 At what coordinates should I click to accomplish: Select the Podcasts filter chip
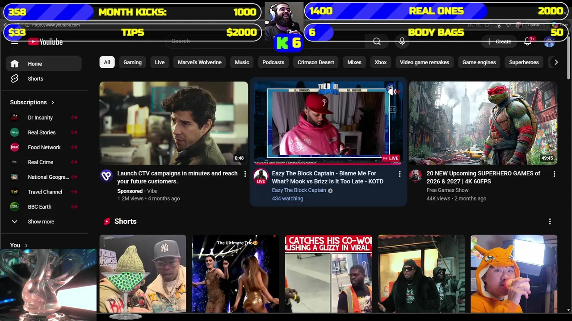click(273, 62)
